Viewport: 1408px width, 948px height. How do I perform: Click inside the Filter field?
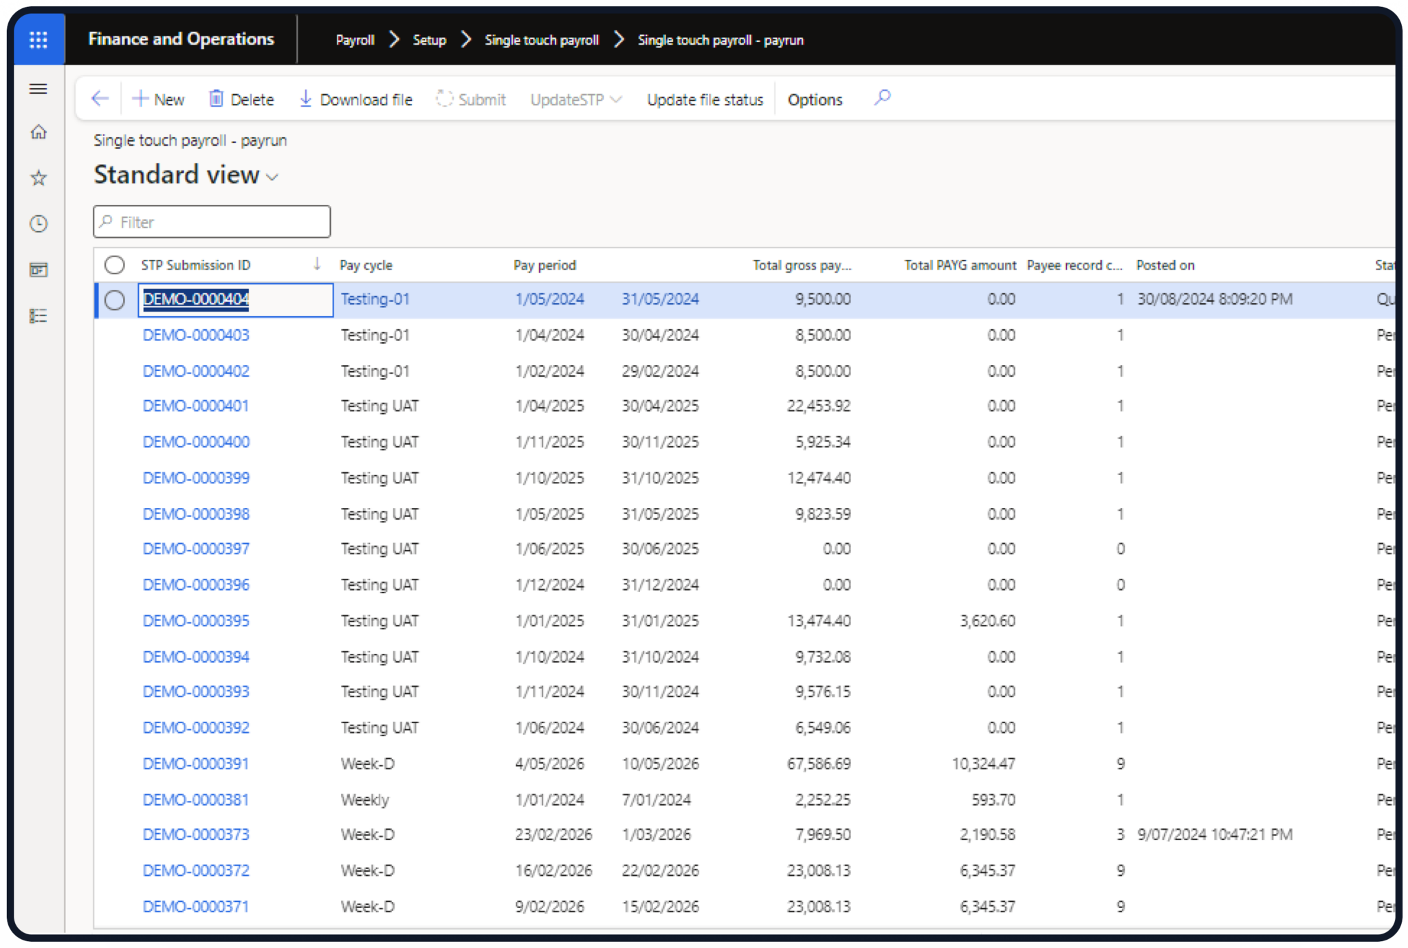point(211,221)
